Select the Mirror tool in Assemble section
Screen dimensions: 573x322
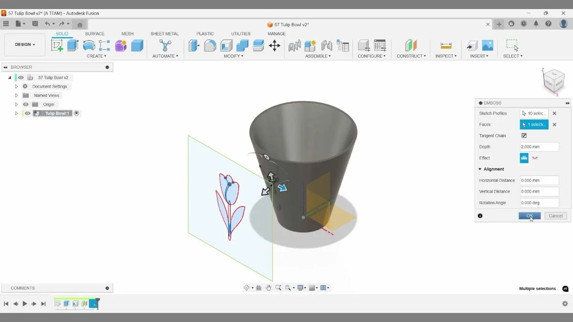click(326, 45)
